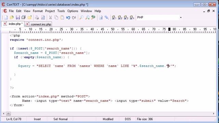Click the 'if (isset($_POST' line
Viewport: 219px width, 123px height.
[46, 49]
